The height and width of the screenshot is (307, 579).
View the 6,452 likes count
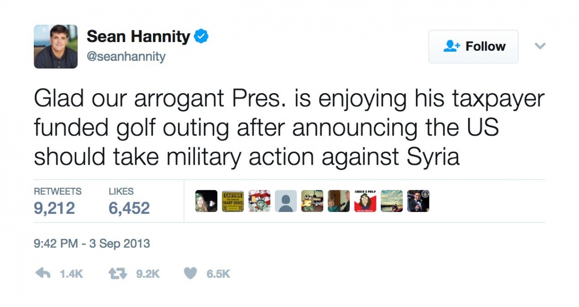pos(129,208)
